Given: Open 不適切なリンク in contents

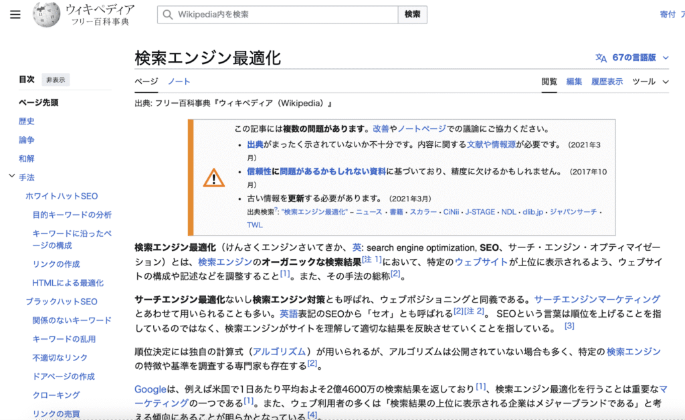Looking at the screenshot, I should 60,358.
